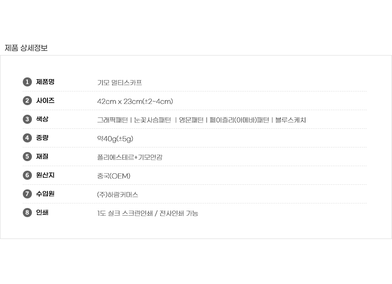
Task: Click the number 3 circle icon
Action: (x=27, y=119)
